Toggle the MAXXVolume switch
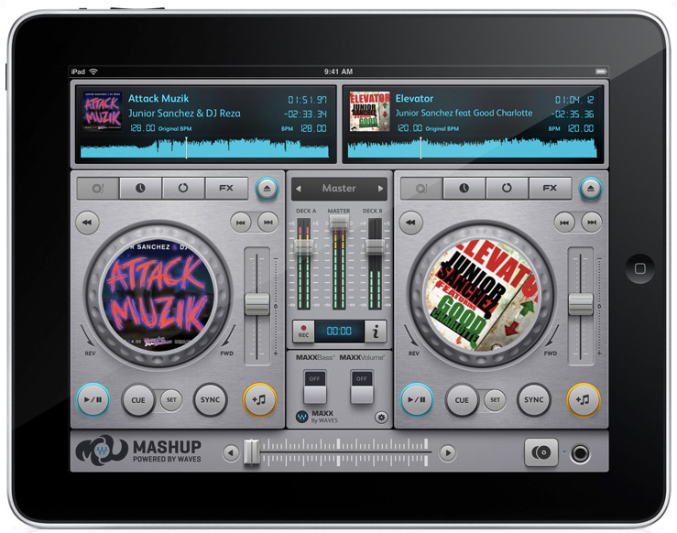The image size is (677, 533). [362, 386]
